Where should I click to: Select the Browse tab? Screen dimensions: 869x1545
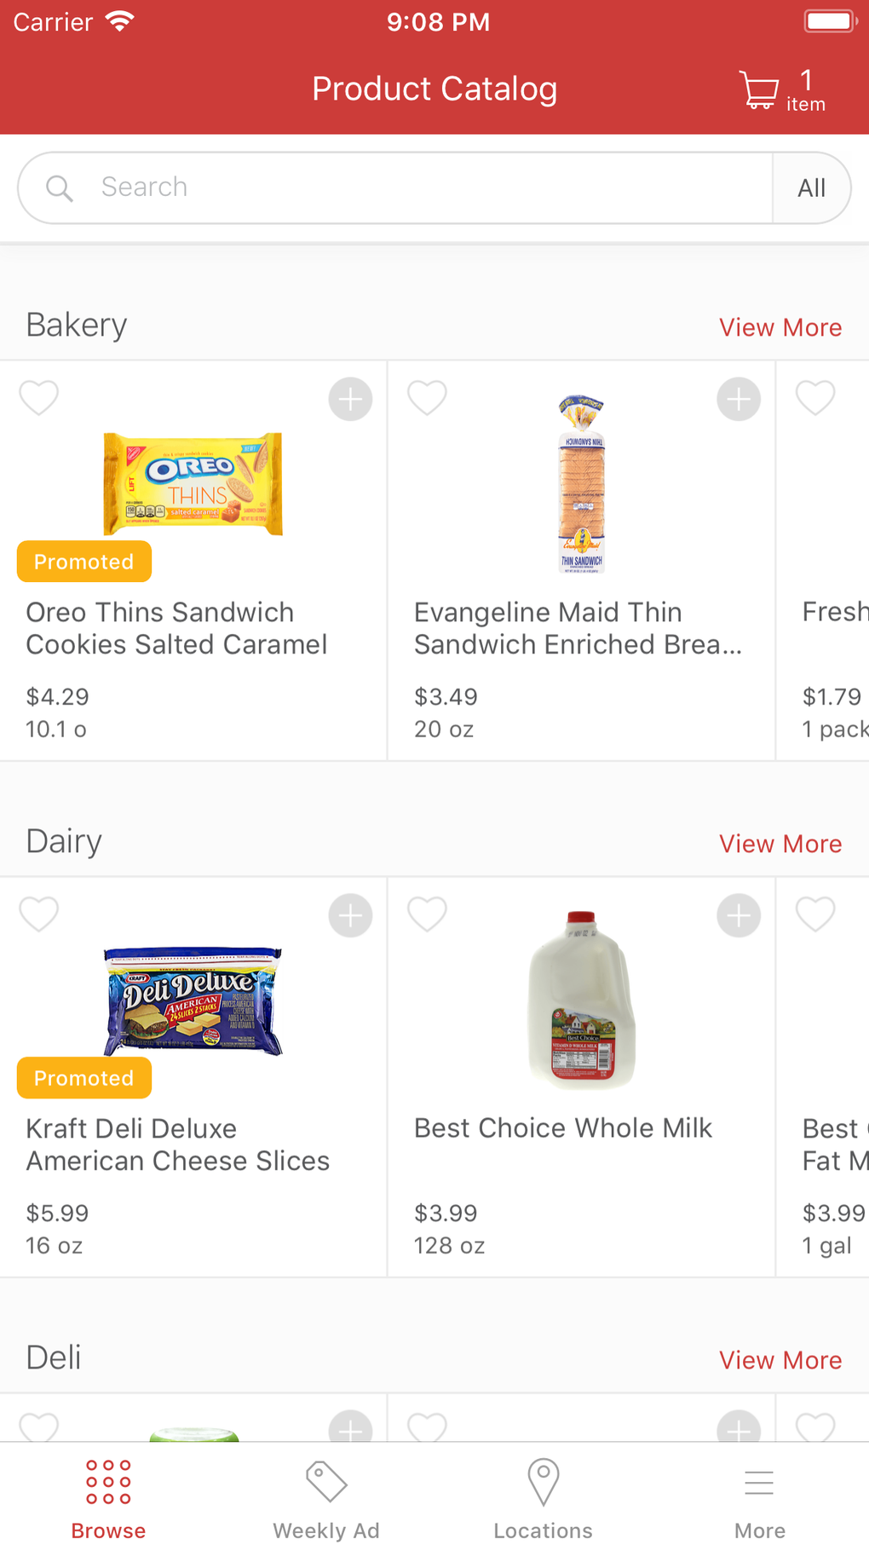(108, 1497)
